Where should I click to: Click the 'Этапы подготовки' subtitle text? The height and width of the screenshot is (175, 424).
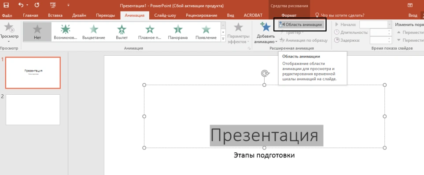click(264, 155)
